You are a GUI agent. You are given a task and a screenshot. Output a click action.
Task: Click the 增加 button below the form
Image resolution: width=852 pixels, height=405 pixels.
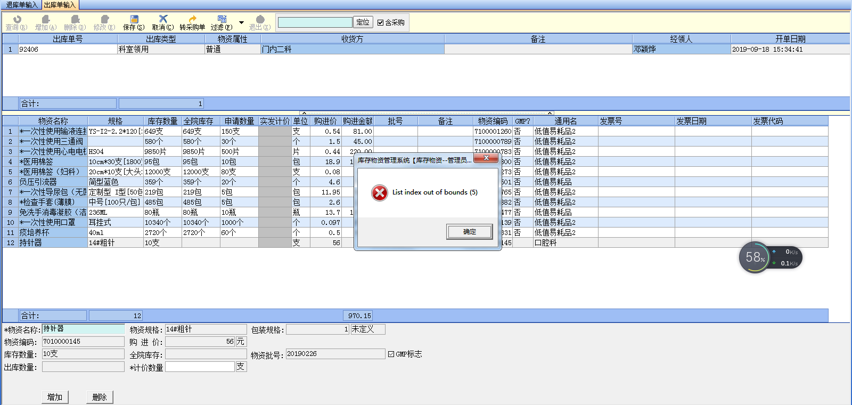tap(55, 397)
